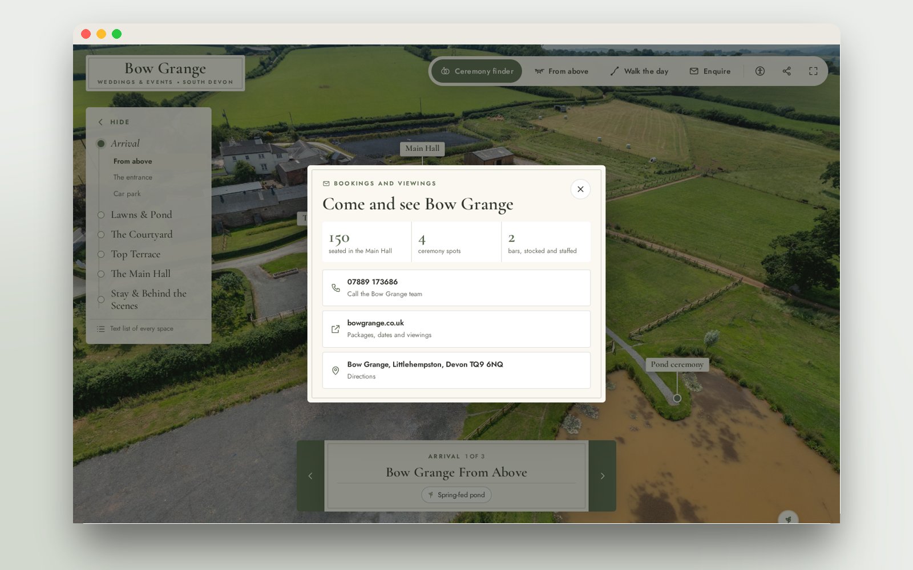Get Directions to Bow Grange address
This screenshot has width=913, height=570.
coord(457,370)
